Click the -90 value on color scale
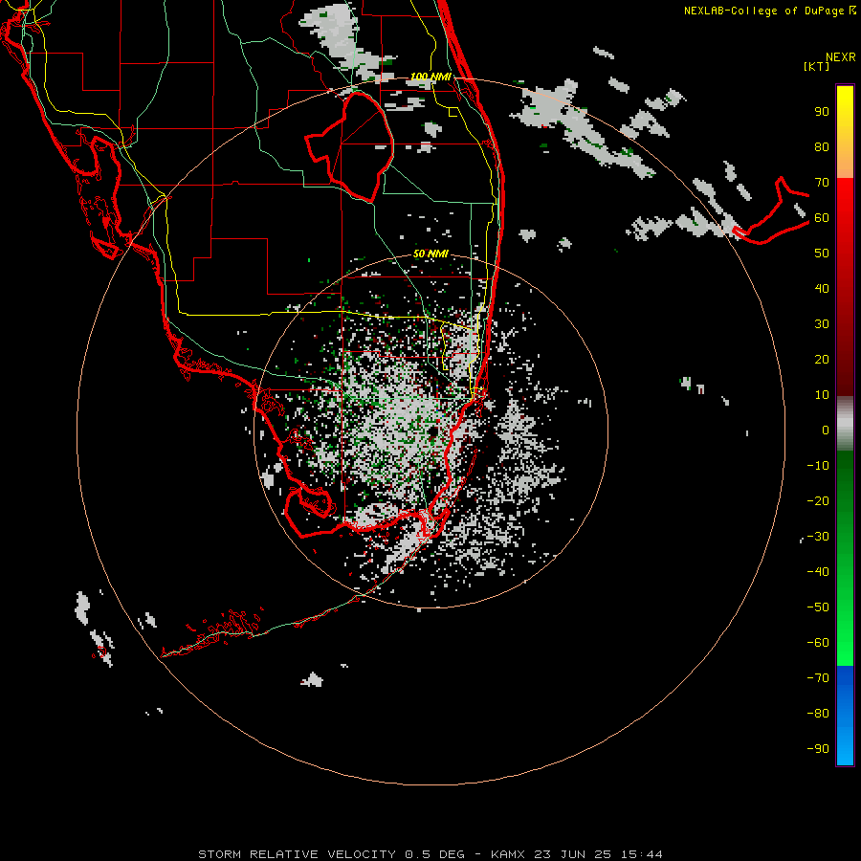This screenshot has height=861, width=861. 818,749
